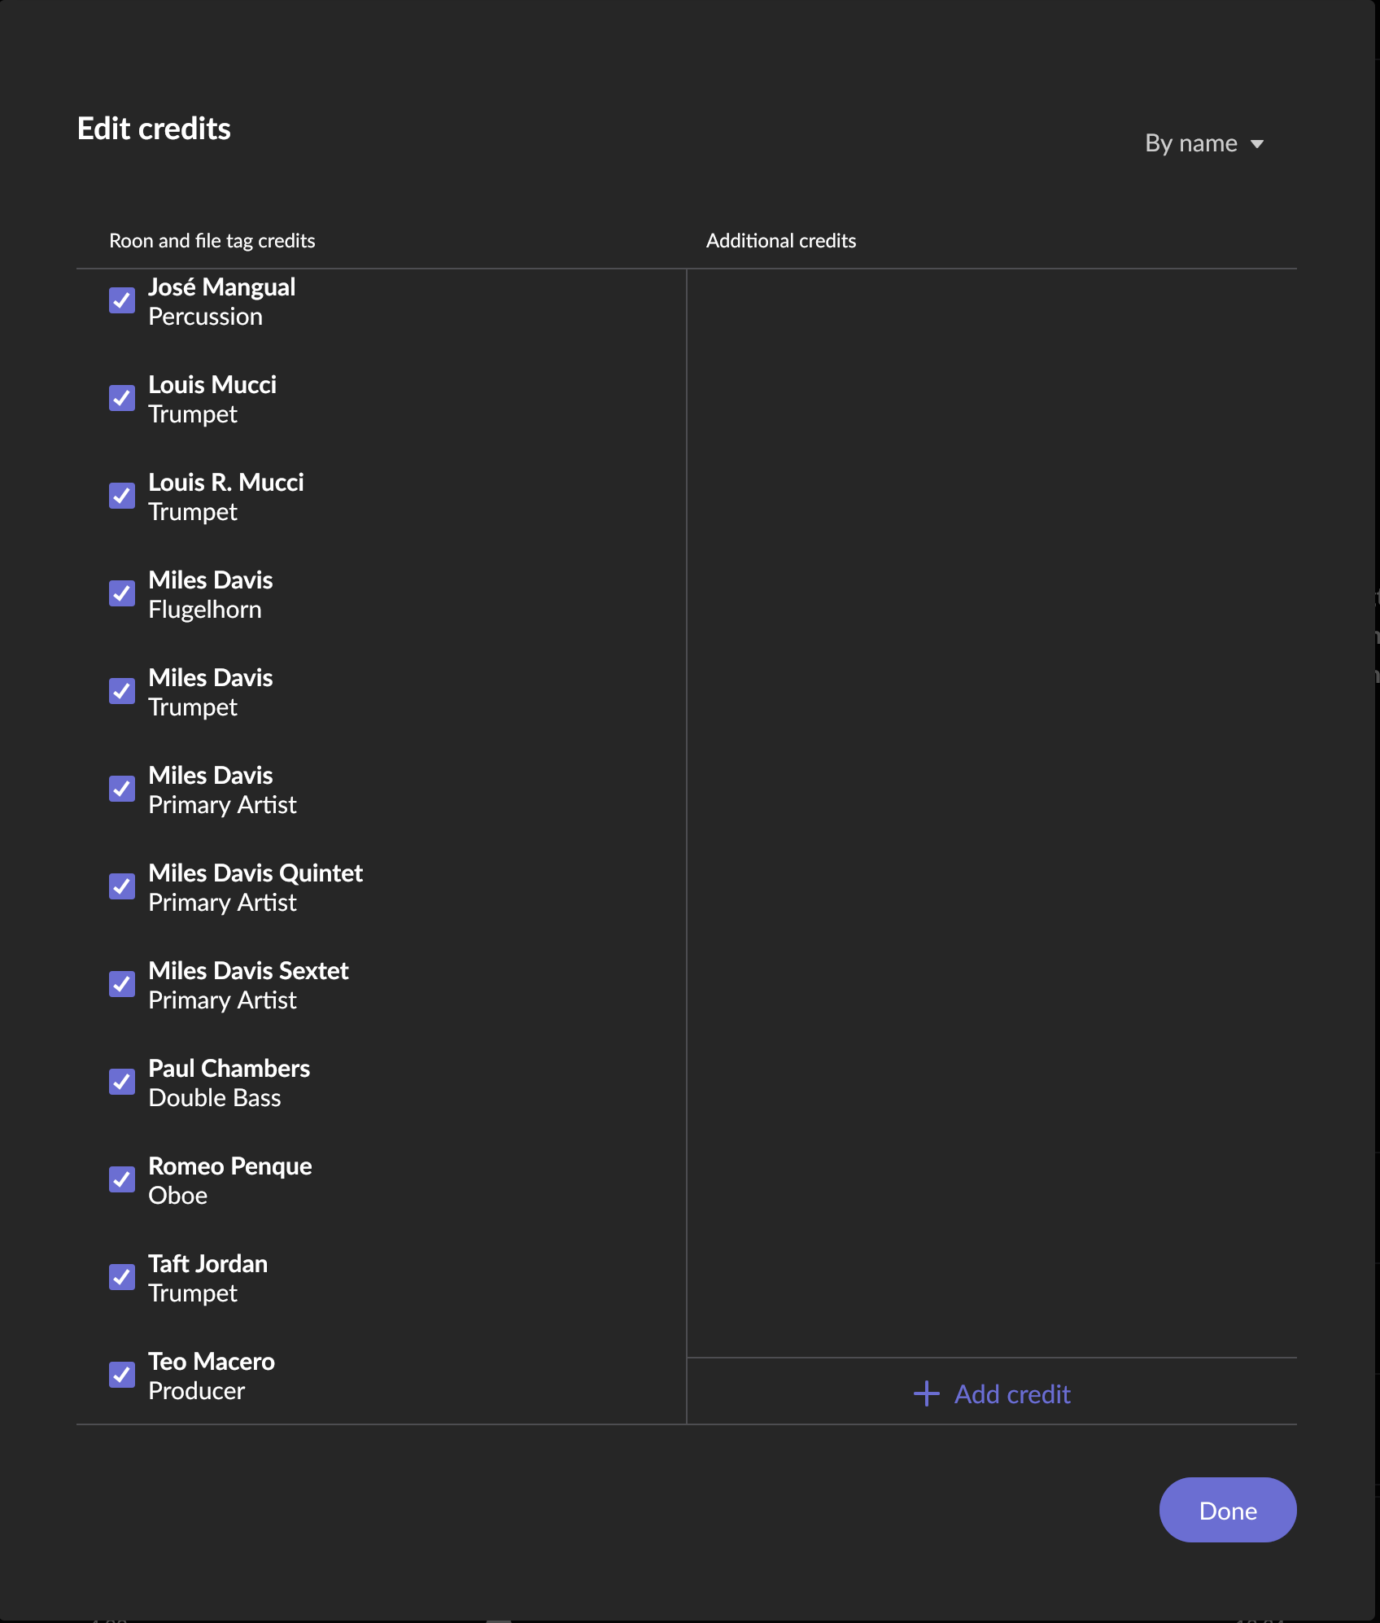Select the Miles Davis Quintet name text
The height and width of the screenshot is (1623, 1380).
[x=255, y=873]
